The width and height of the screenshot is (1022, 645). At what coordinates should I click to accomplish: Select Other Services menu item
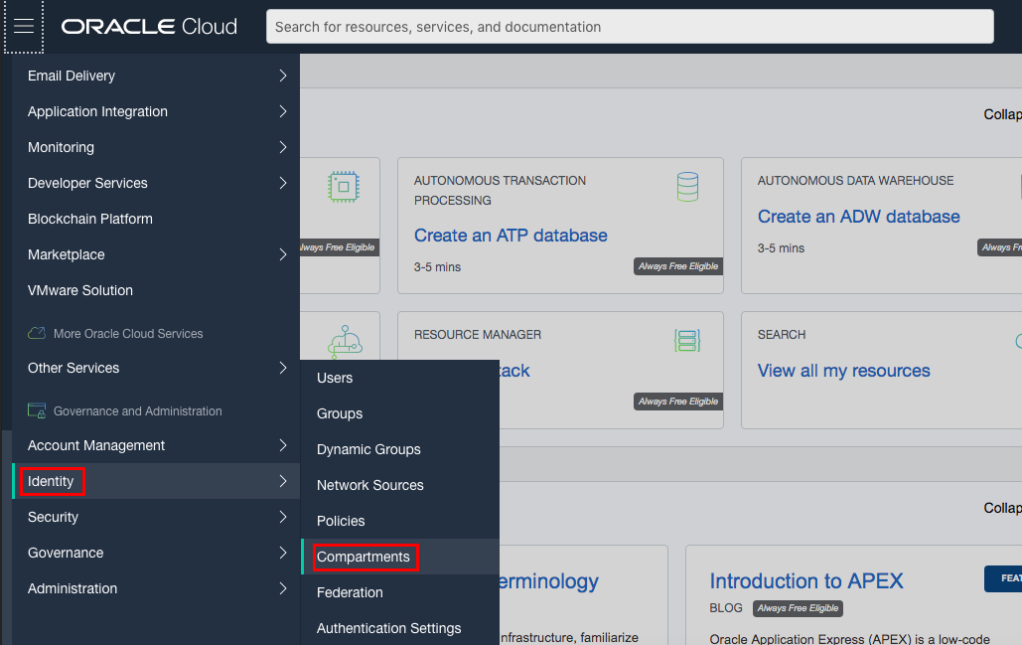coord(156,368)
